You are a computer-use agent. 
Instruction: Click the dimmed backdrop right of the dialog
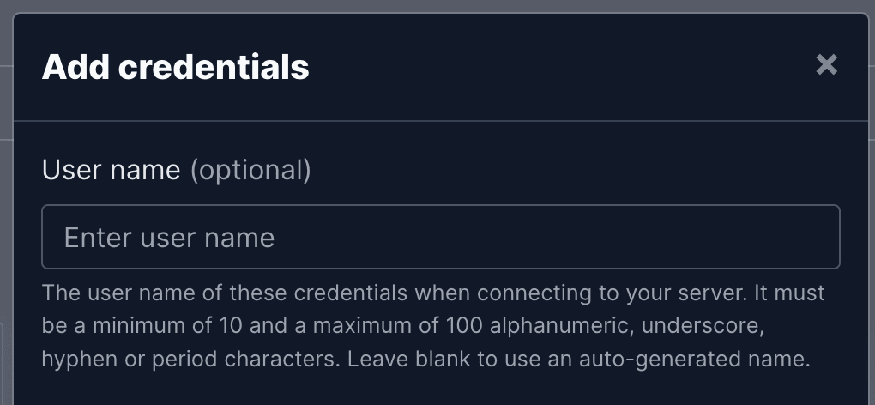[x=872, y=223]
